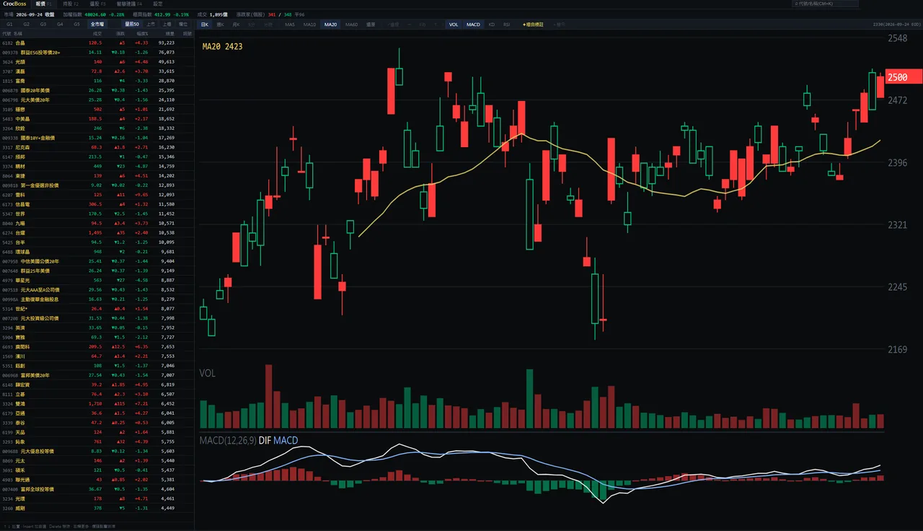Image resolution: width=923 pixels, height=531 pixels.
Task: Select the 5904 寶雅 row
Action: point(97,337)
